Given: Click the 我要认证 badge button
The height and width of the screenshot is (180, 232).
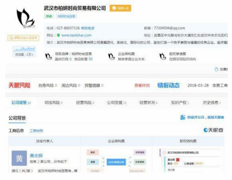Looking at the screenshot, I should pyautogui.click(x=120, y=8).
